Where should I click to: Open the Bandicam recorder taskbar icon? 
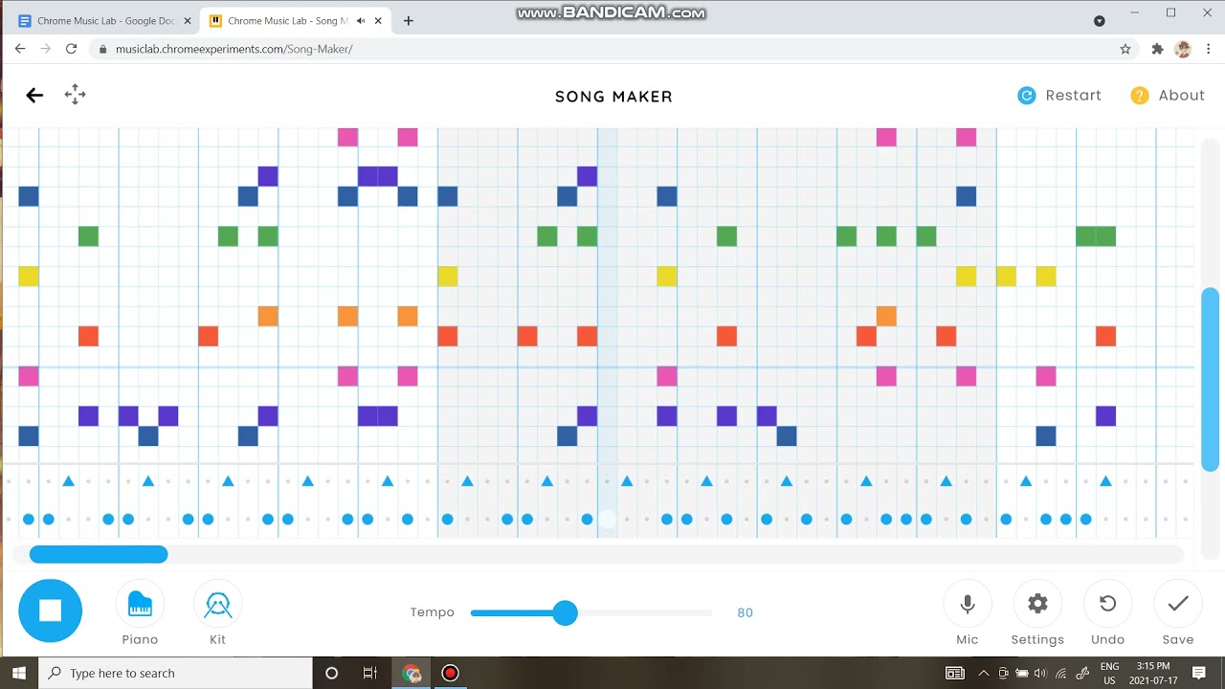pyautogui.click(x=450, y=673)
